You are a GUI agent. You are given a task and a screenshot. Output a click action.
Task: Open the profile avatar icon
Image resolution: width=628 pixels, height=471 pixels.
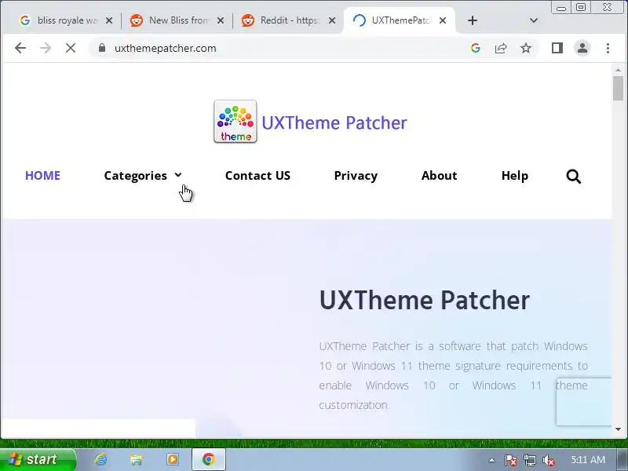[582, 48]
